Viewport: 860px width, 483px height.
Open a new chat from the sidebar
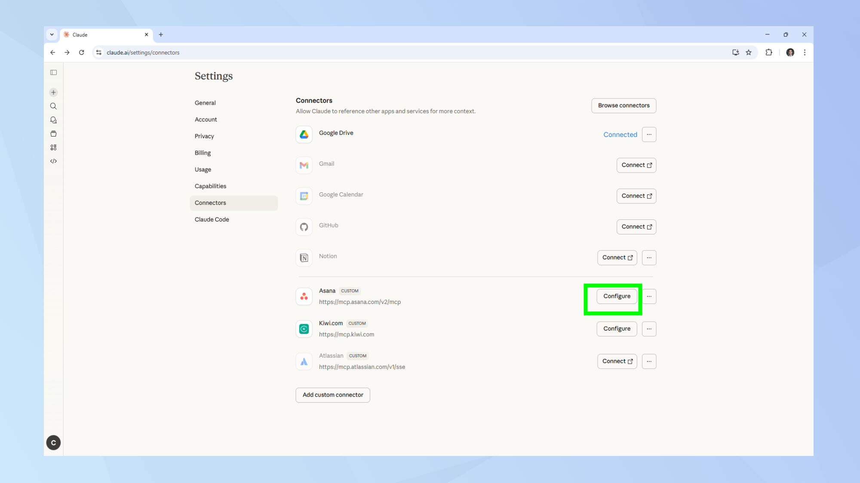(x=53, y=92)
